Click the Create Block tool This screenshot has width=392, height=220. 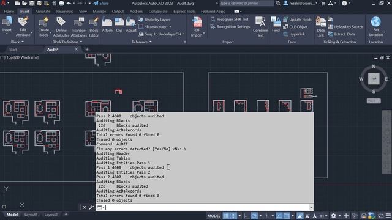pos(43,27)
